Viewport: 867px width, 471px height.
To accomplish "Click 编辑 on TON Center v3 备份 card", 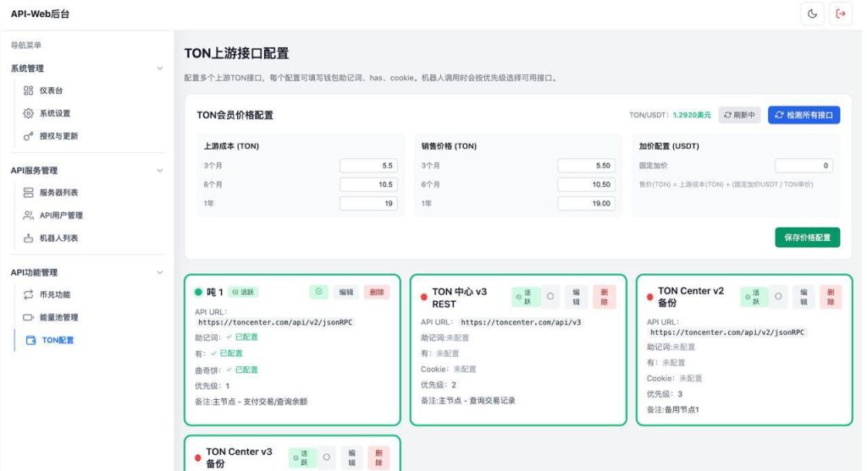I will (x=351, y=457).
